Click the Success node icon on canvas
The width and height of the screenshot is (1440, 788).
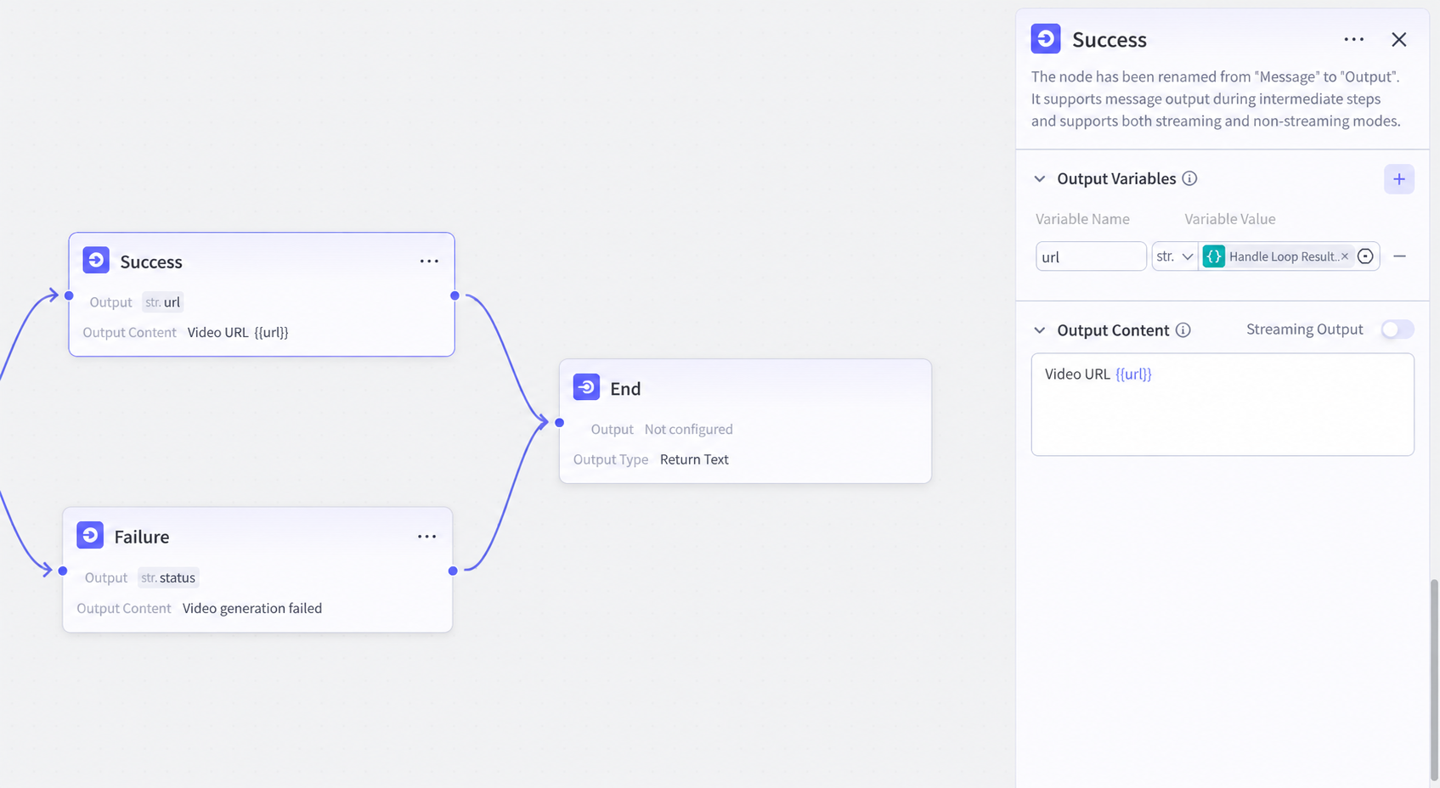pyautogui.click(x=96, y=260)
